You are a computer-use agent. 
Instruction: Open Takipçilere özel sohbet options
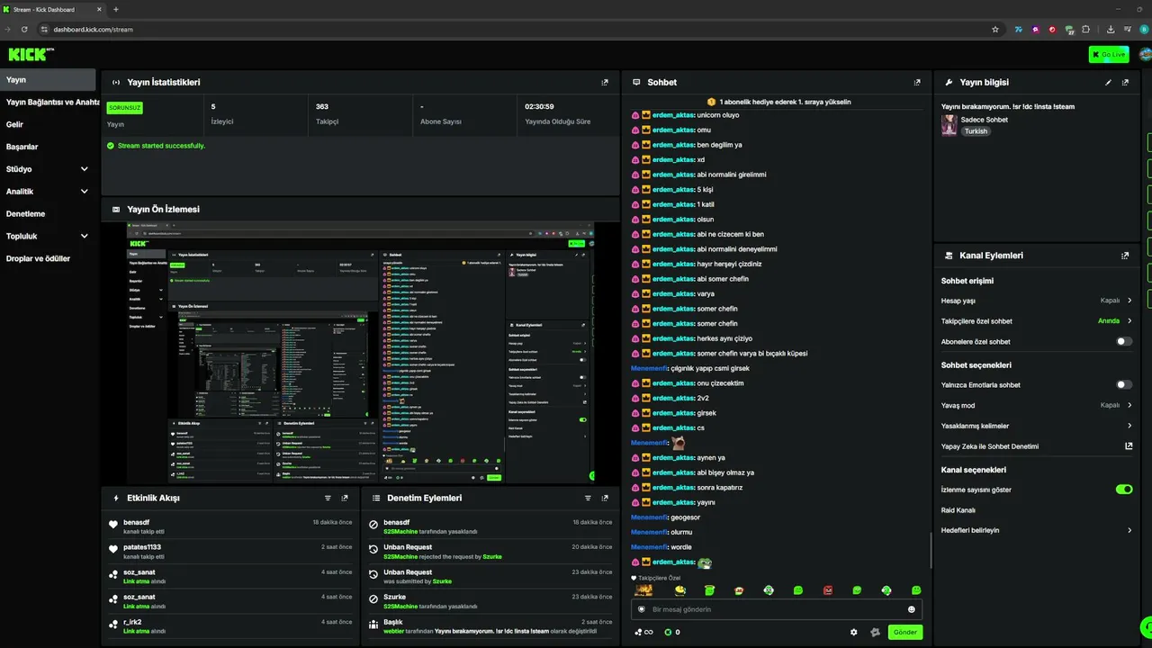pyautogui.click(x=1037, y=321)
